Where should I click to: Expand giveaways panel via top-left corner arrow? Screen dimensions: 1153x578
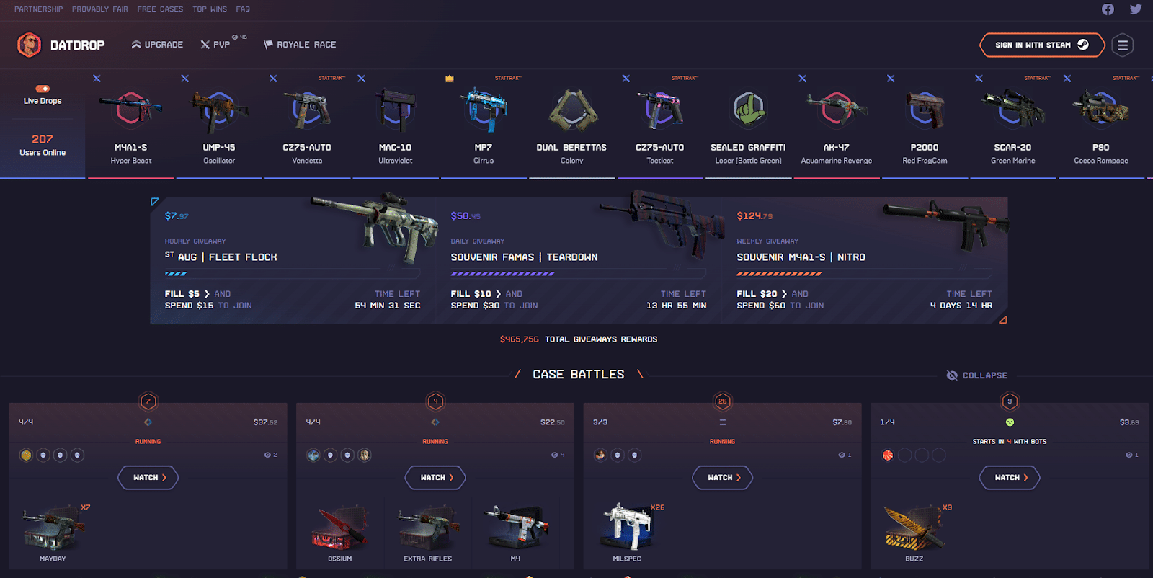(154, 202)
